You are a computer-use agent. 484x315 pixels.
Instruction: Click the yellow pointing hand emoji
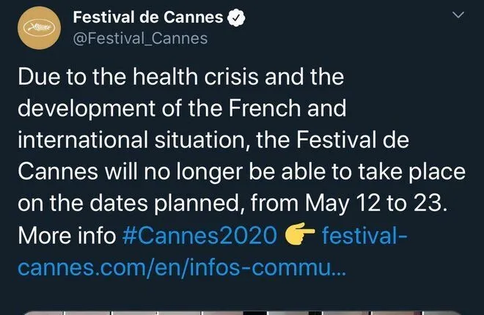[x=300, y=236]
